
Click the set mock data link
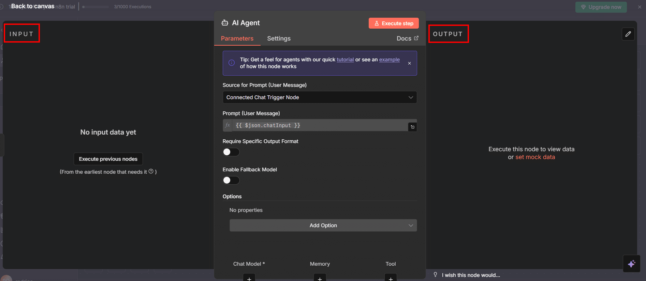click(x=535, y=157)
